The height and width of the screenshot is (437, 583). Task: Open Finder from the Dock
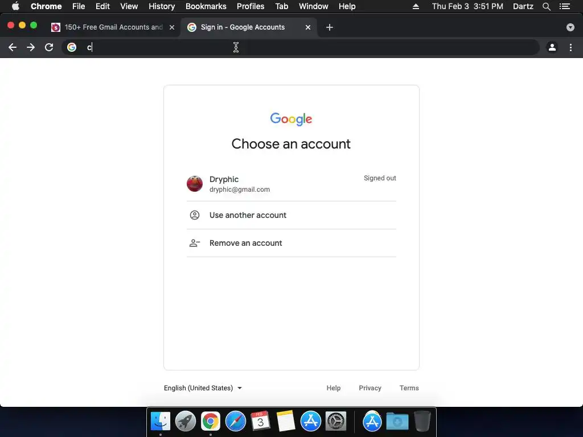tap(161, 422)
